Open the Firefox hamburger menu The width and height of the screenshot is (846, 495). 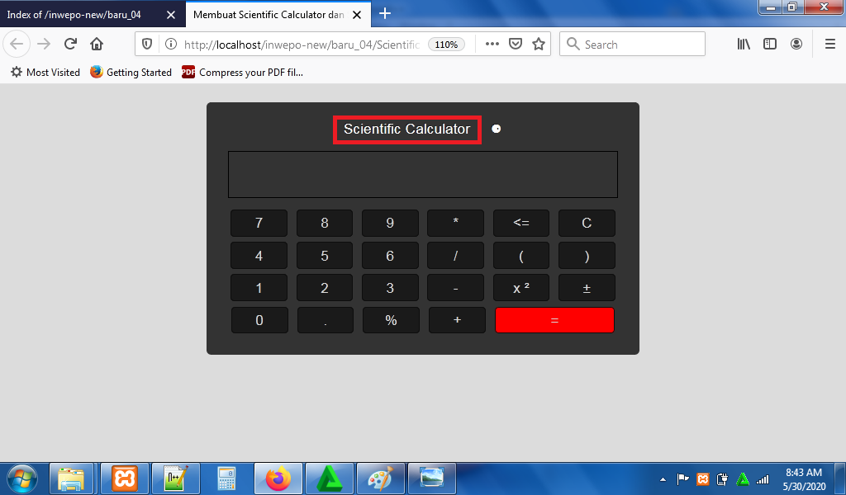tap(830, 45)
